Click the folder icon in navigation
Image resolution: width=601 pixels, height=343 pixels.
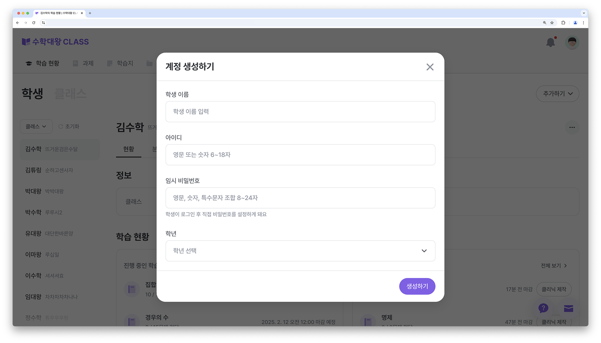[x=149, y=63]
